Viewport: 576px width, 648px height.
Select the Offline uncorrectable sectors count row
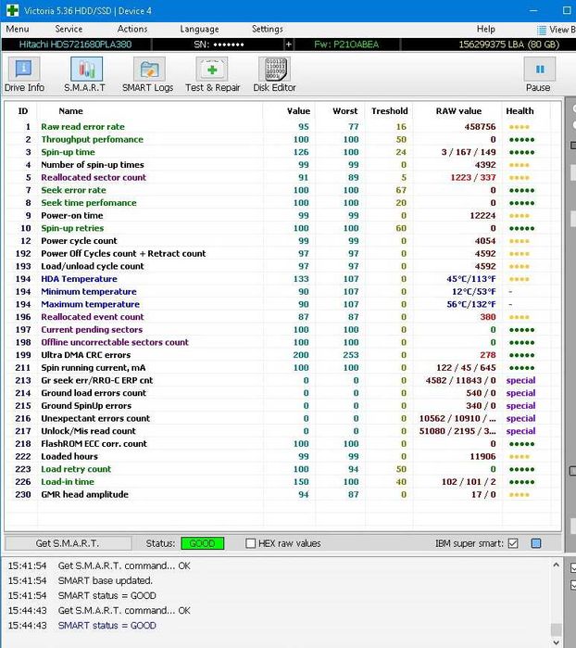point(282,342)
